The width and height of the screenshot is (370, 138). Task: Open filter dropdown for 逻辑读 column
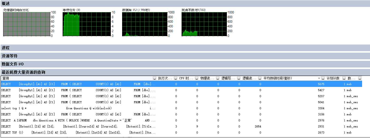coord(260,78)
